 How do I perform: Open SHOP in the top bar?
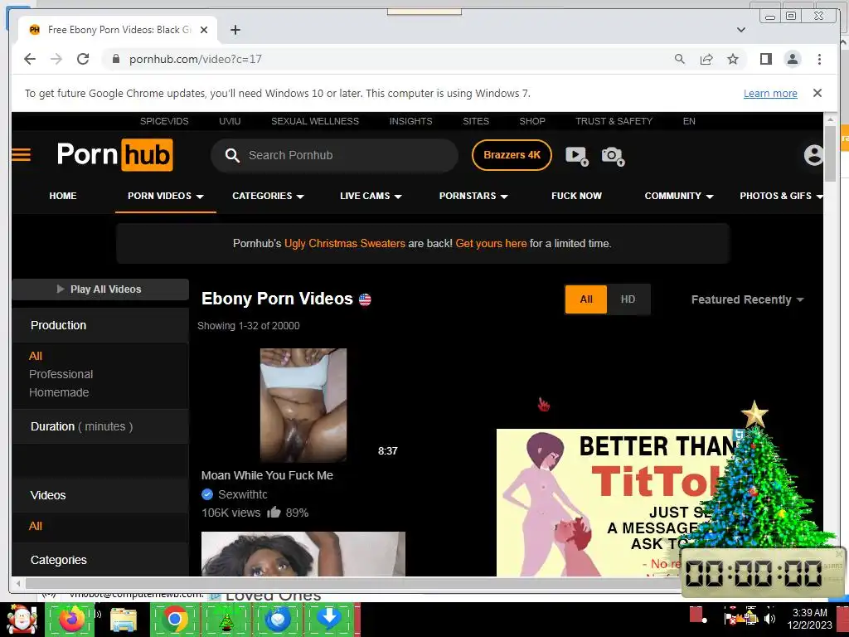(532, 121)
